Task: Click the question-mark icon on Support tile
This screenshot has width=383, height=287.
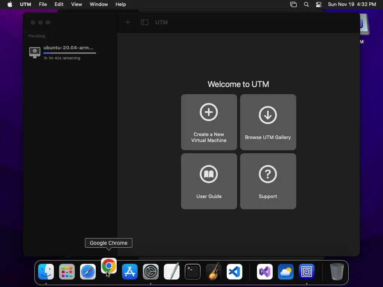Action: tap(268, 174)
